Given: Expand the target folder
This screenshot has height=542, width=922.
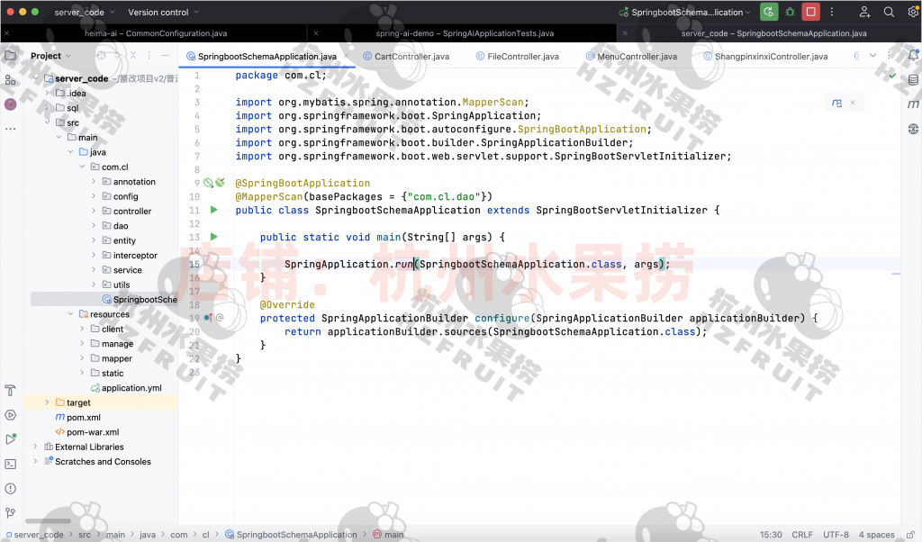Looking at the screenshot, I should [48, 402].
